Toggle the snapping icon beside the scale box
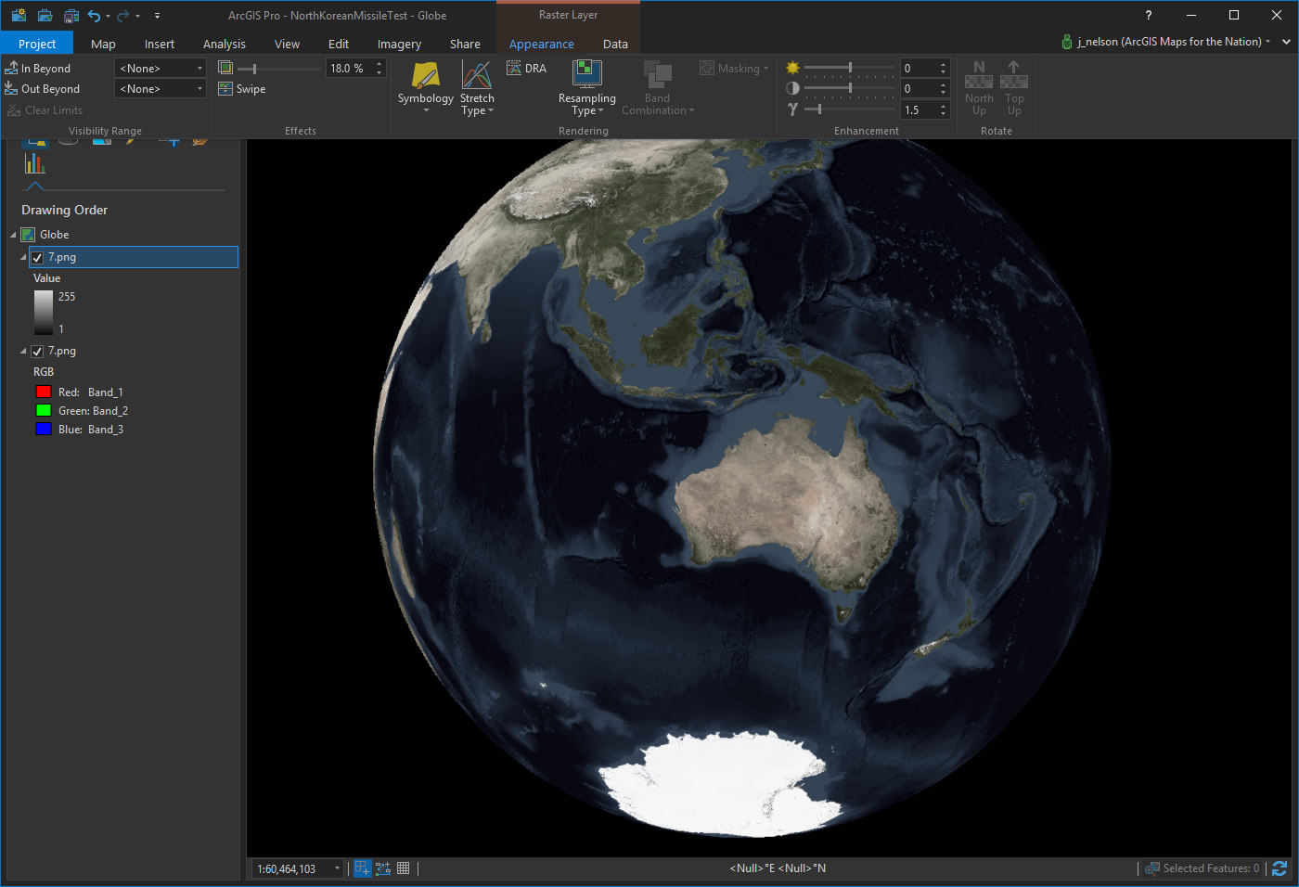This screenshot has height=887, width=1299. pyautogui.click(x=363, y=868)
